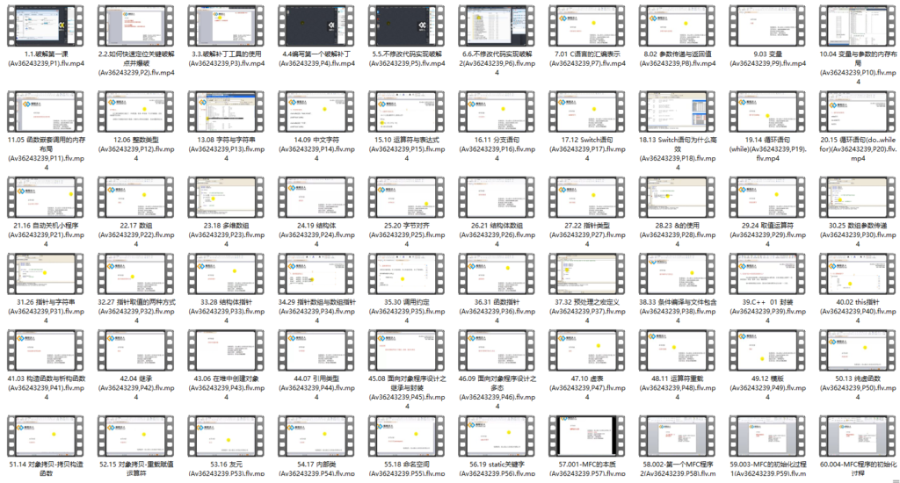Image resolution: width=900 pixels, height=483 pixels.
Task: Select 10.04 变量与参数的内存布局 video icon
Action: pos(858,25)
